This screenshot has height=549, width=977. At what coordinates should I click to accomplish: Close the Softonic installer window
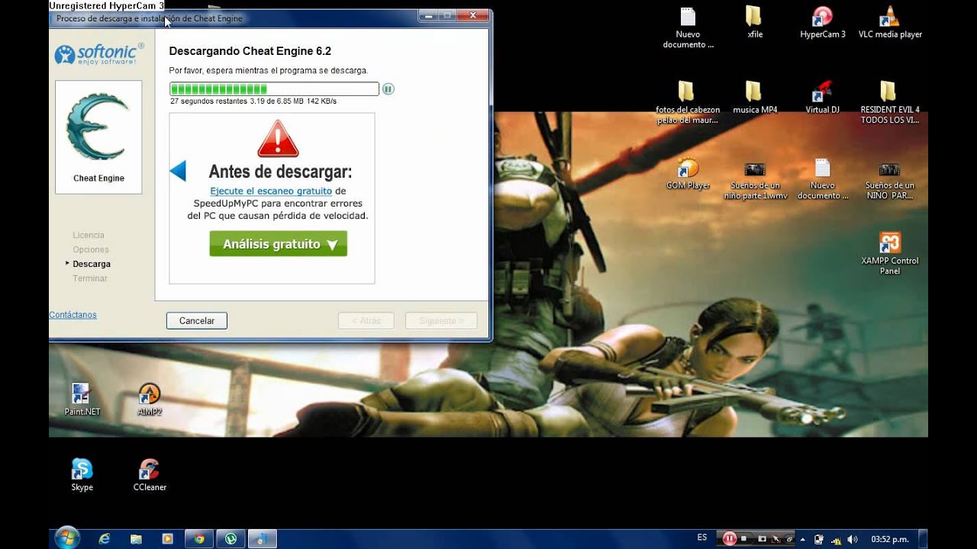pyautogui.click(x=474, y=15)
